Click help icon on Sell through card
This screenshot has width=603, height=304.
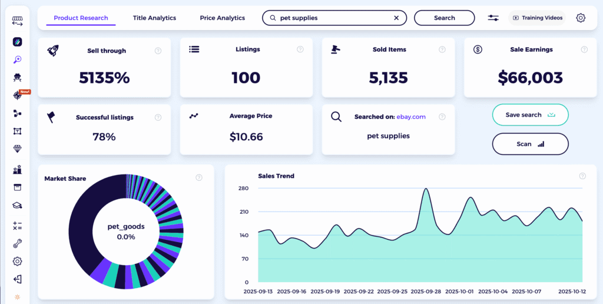pyautogui.click(x=158, y=51)
